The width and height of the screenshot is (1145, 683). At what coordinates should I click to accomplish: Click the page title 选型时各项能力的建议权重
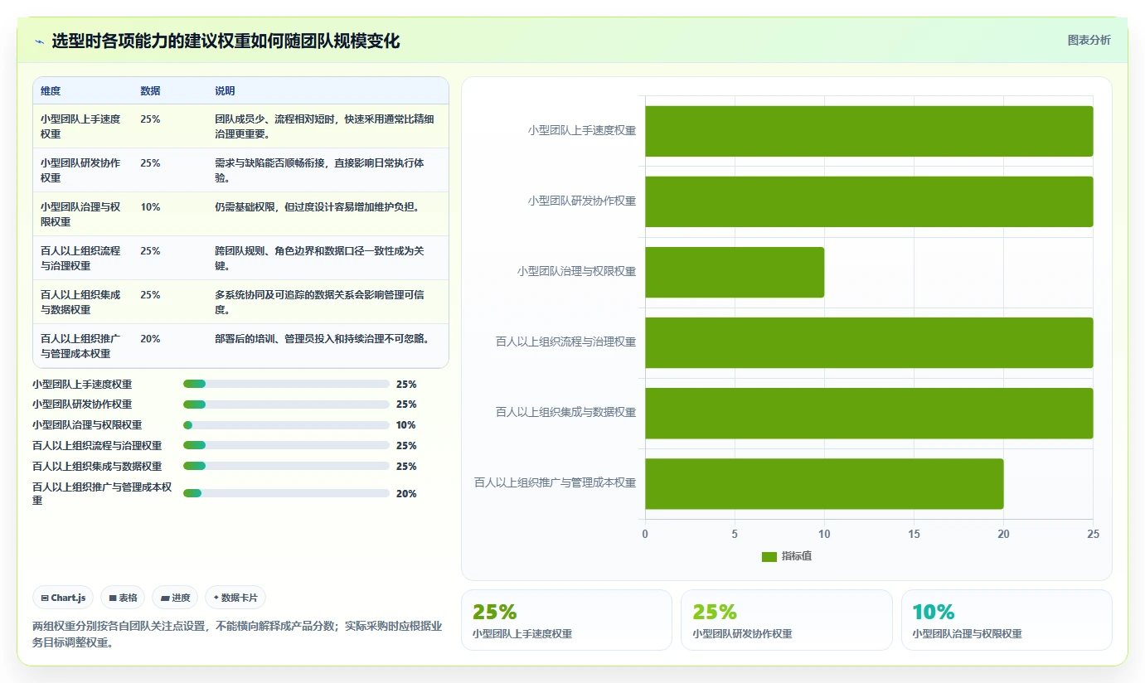[226, 41]
